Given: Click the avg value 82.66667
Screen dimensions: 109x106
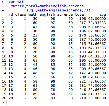Looking at the screenshot, I should pos(97,90).
